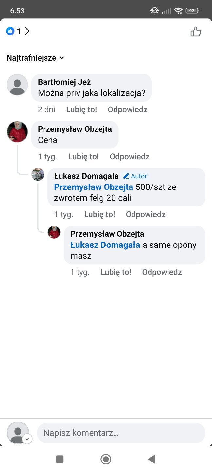Expand the profile switcher arrow by the comment box
The height and width of the screenshot is (472, 212).
(x=27, y=439)
